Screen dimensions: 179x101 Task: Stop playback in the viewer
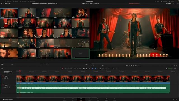[131, 66]
